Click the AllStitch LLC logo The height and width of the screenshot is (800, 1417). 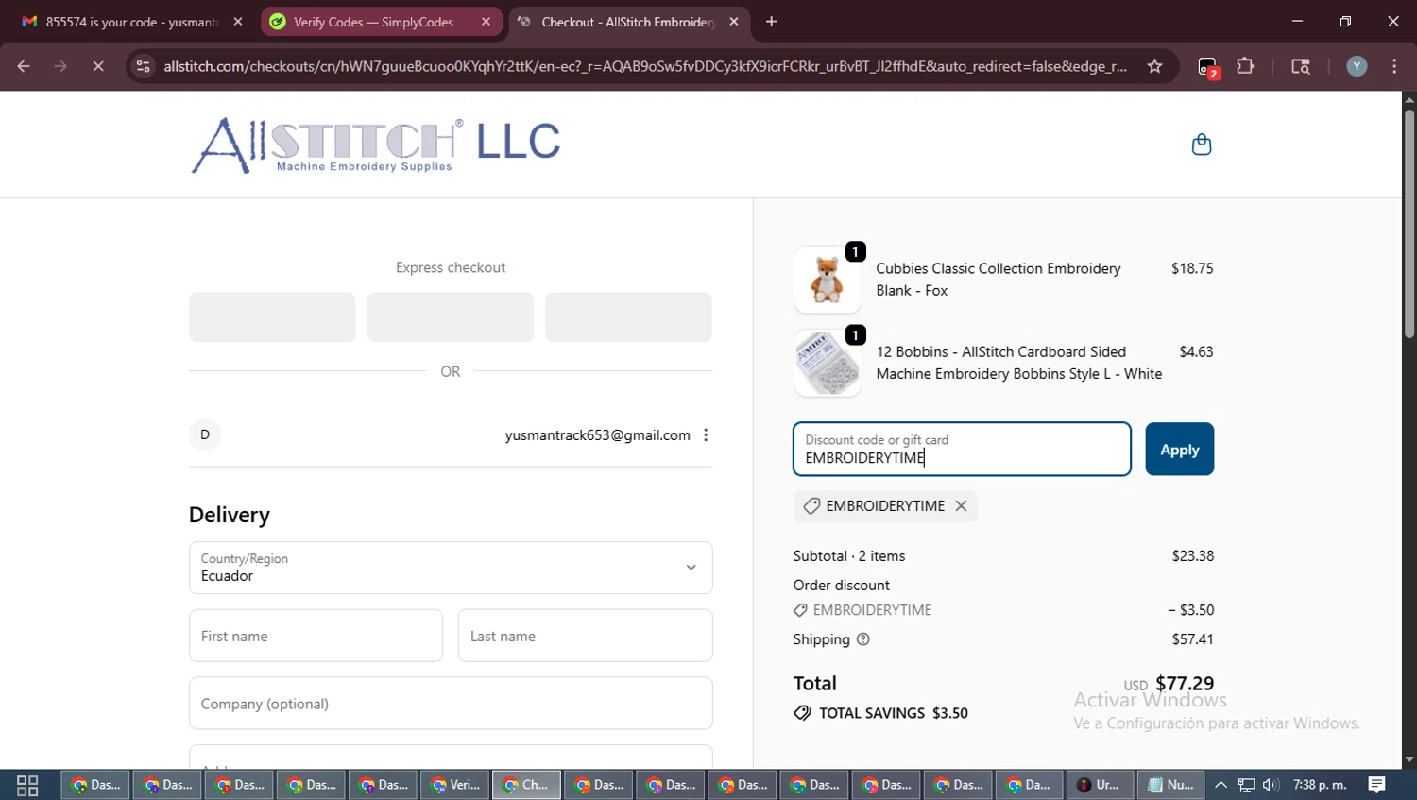coord(375,145)
